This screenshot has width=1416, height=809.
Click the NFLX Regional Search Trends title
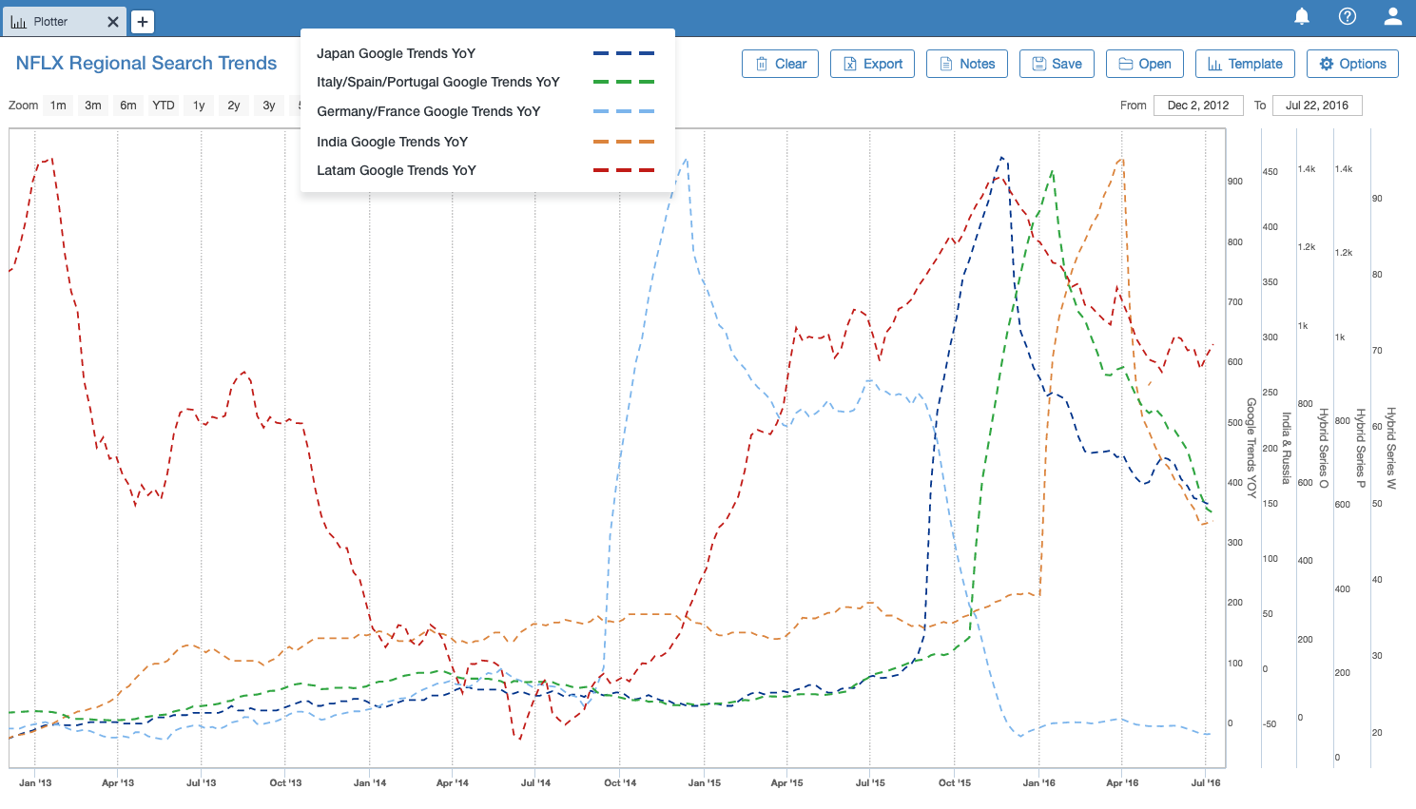146,63
